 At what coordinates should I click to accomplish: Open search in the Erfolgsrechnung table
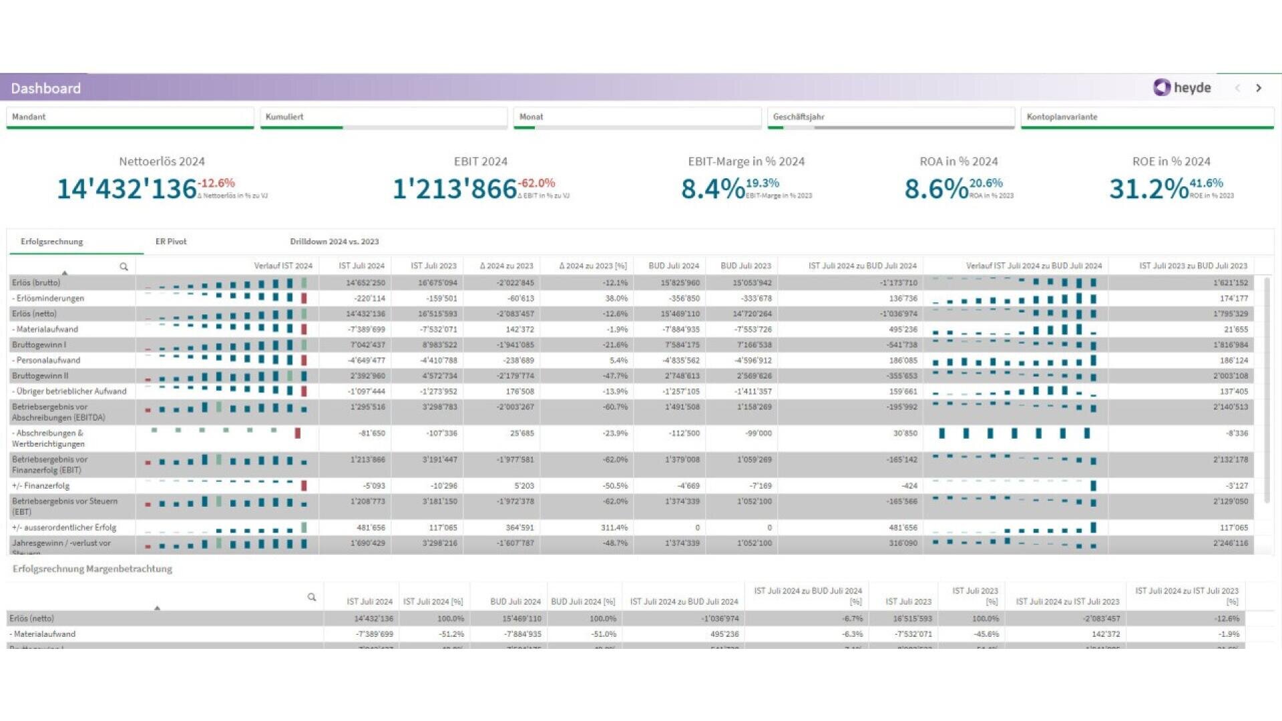coord(124,266)
